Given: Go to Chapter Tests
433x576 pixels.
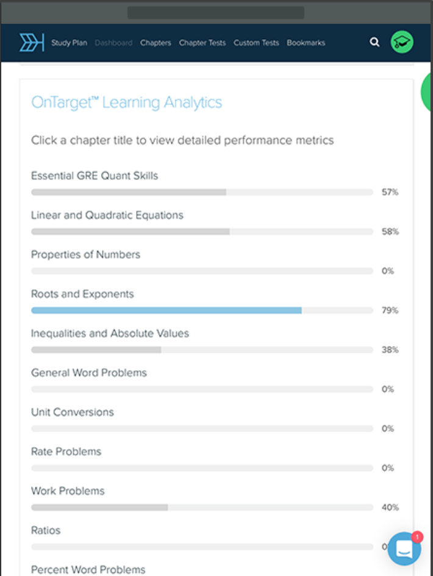Looking at the screenshot, I should (202, 43).
